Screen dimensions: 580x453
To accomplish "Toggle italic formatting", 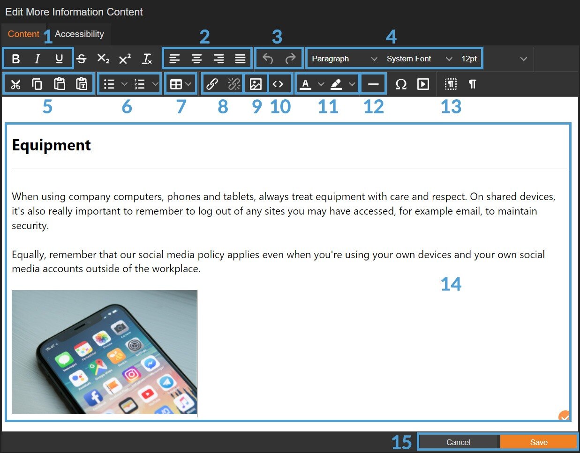I will [37, 59].
